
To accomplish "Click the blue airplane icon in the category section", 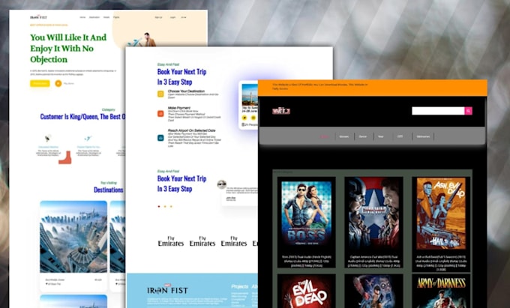I will coord(88,138).
